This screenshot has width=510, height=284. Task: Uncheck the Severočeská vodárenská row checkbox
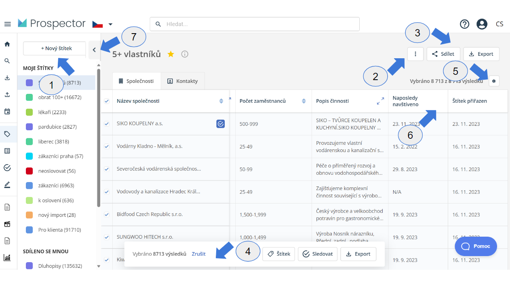pos(107,169)
